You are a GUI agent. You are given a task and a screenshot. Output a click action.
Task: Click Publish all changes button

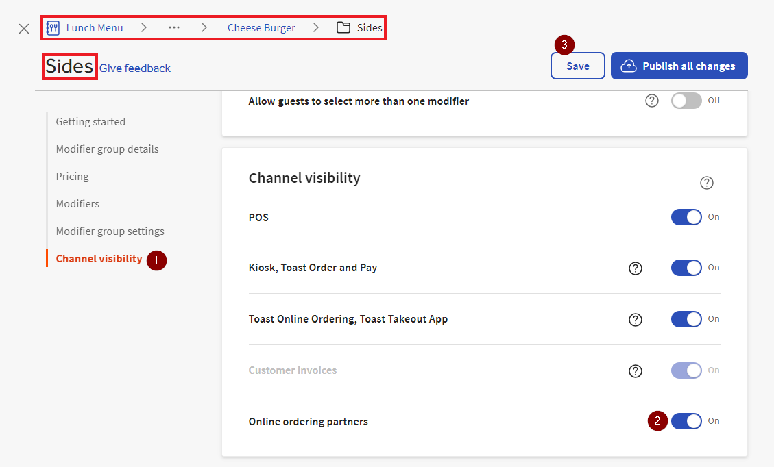[679, 66]
